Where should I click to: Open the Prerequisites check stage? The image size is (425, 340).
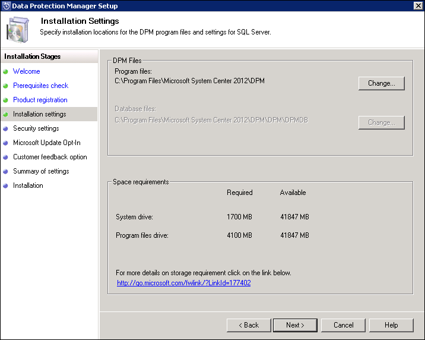pyautogui.click(x=40, y=86)
